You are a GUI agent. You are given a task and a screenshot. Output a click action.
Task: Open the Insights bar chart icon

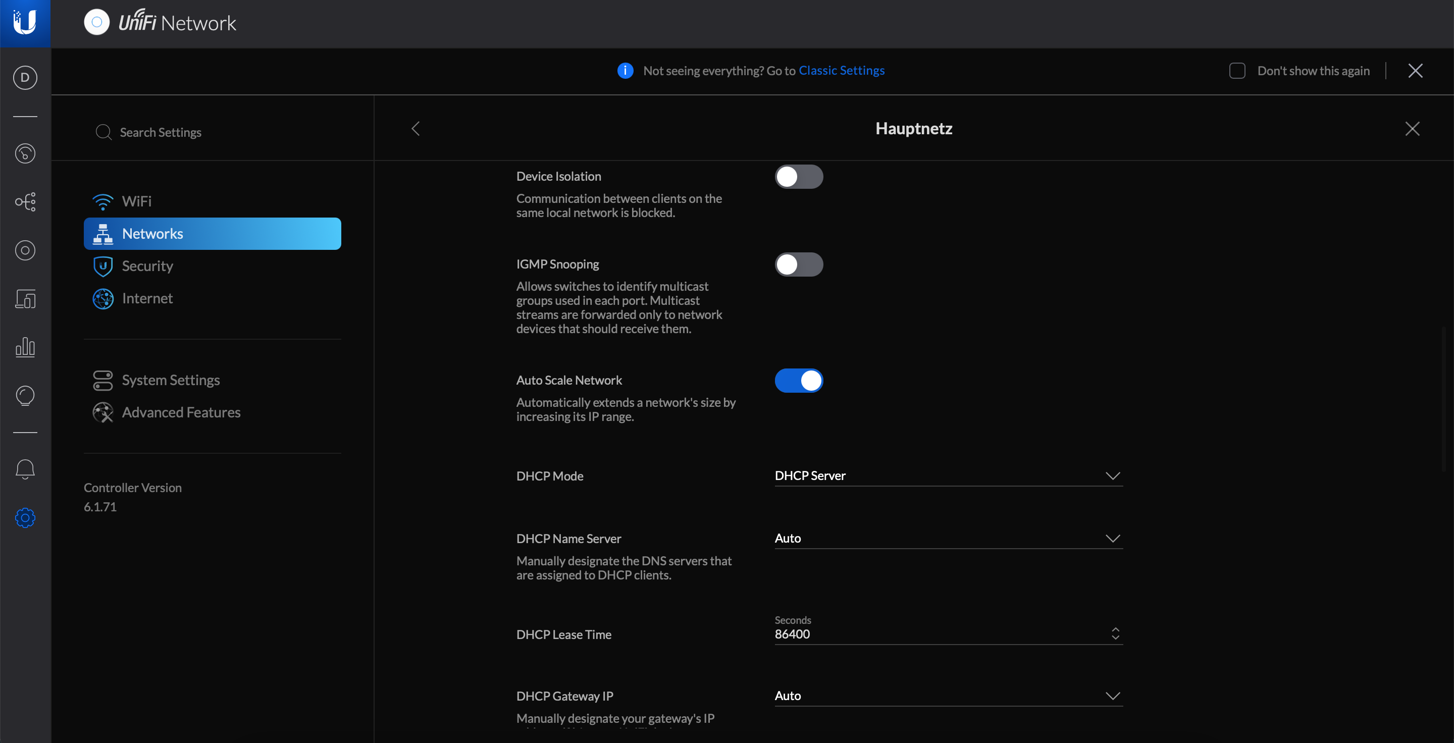pyautogui.click(x=25, y=347)
